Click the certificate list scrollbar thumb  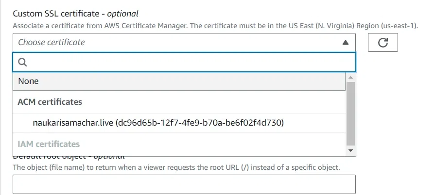tap(350, 113)
